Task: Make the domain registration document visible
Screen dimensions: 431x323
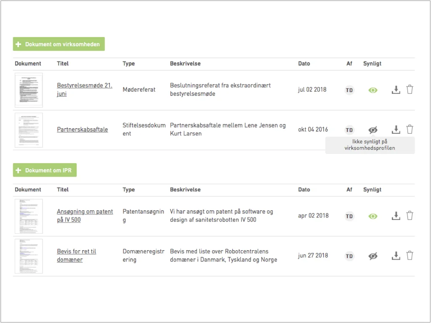Action: (373, 256)
